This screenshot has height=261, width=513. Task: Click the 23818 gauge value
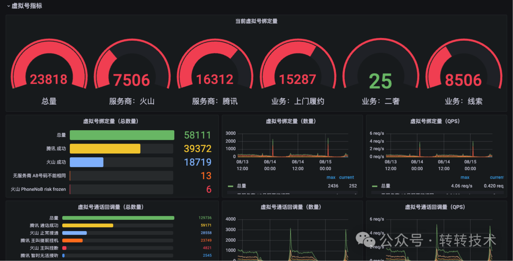pos(49,79)
